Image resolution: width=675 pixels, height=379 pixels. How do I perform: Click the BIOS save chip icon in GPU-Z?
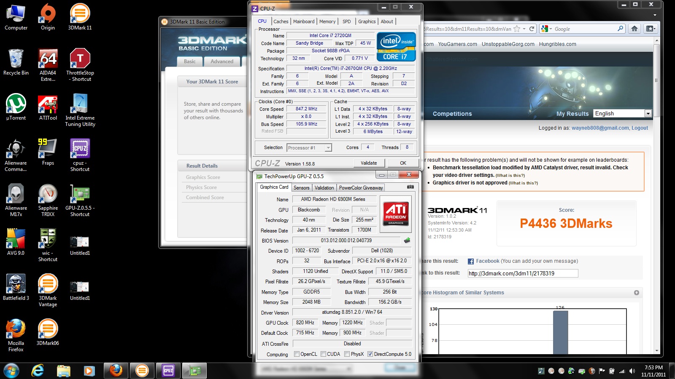point(407,240)
